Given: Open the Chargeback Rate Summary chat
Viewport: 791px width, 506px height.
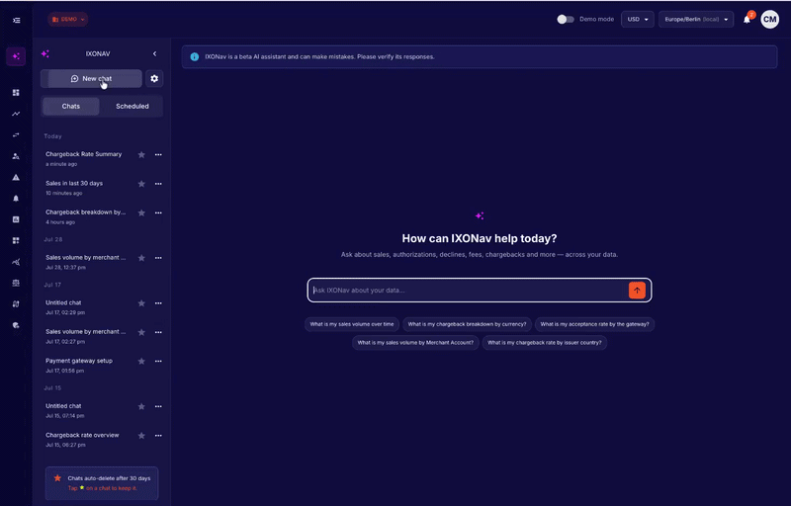Looking at the screenshot, I should 85,158.
